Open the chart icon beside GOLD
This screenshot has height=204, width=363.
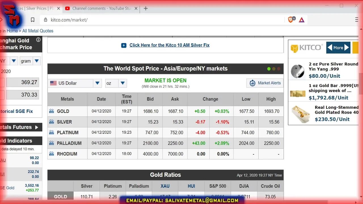click(51, 111)
